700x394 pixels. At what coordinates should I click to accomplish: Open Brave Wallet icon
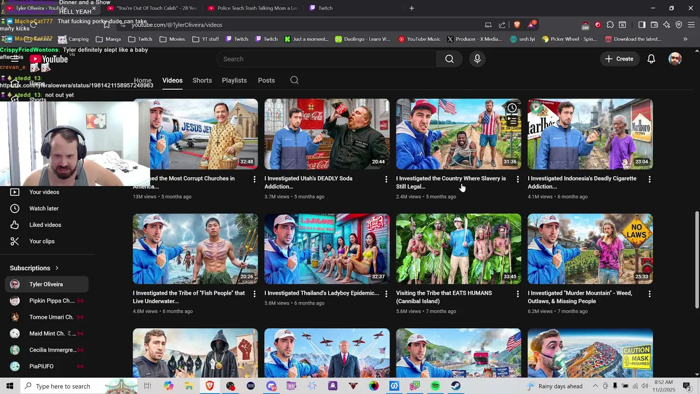pos(654,25)
